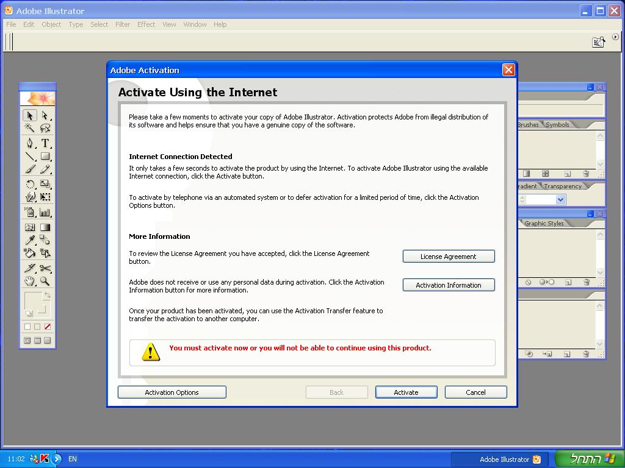625x468 pixels.
Task: Open the Effect menu
Action: [x=146, y=24]
